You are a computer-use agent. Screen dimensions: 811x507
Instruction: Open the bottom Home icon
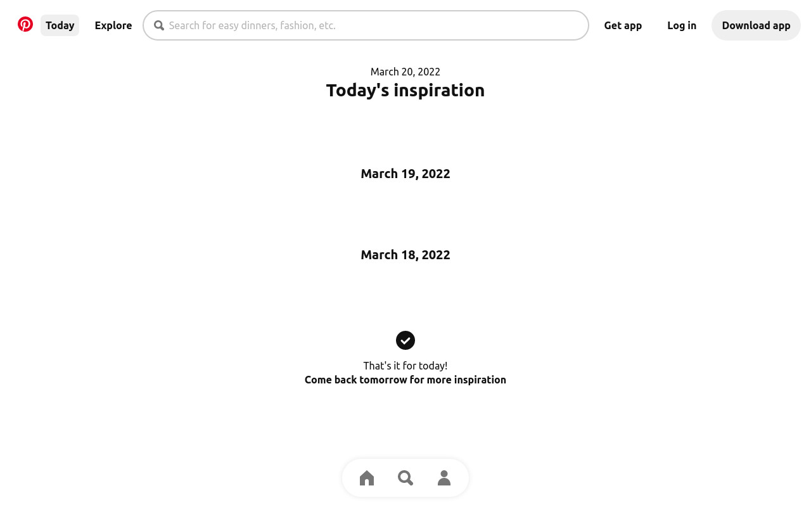[x=367, y=478]
